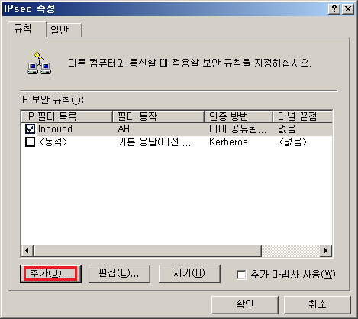Screen dimensions: 358x319
Task: Enable 추가 마법사 사용 checkbox
Action: 241,275
